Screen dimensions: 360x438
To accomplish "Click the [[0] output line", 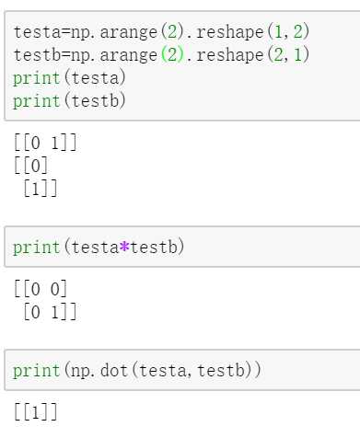I will coord(31,166).
